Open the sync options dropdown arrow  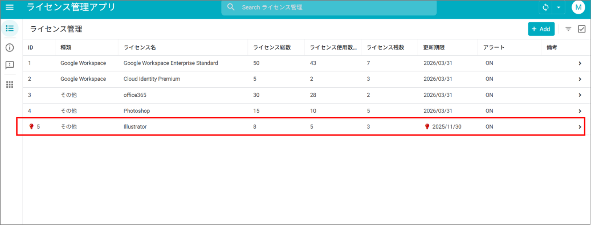click(559, 7)
